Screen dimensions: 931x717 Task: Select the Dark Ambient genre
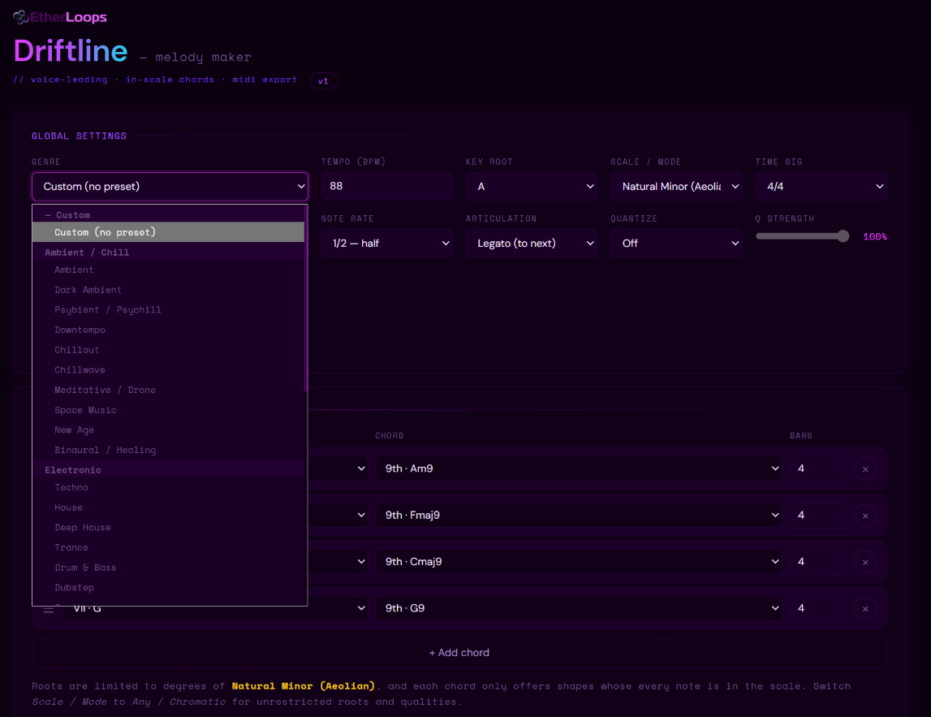click(x=168, y=290)
